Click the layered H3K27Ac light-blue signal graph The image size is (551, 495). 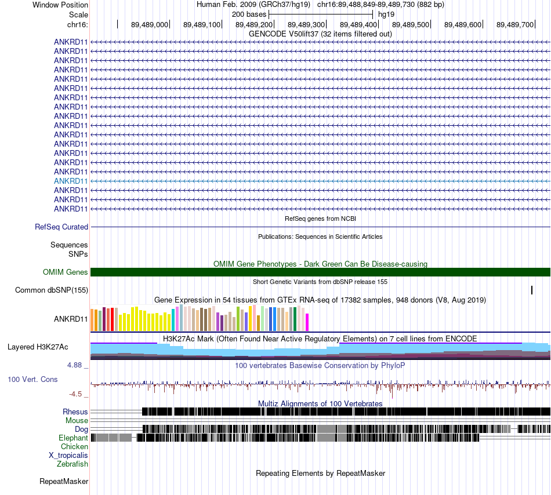point(320,351)
